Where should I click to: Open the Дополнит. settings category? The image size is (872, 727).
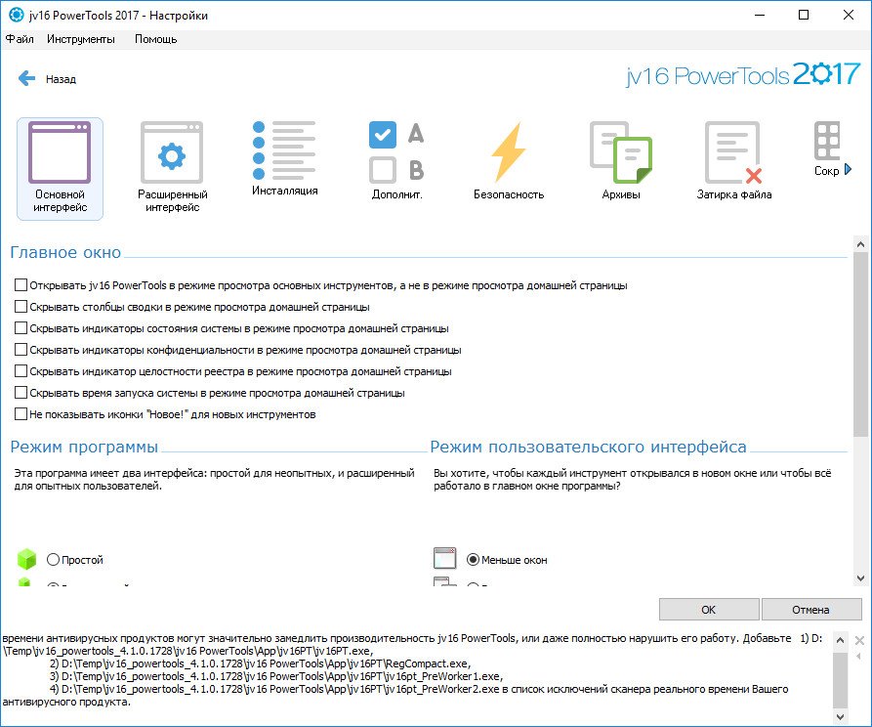point(396,161)
